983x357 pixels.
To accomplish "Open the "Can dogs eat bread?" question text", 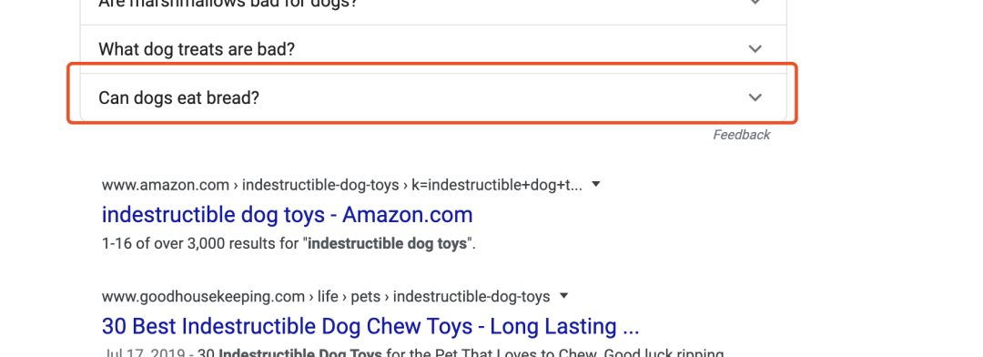I will tap(178, 97).
